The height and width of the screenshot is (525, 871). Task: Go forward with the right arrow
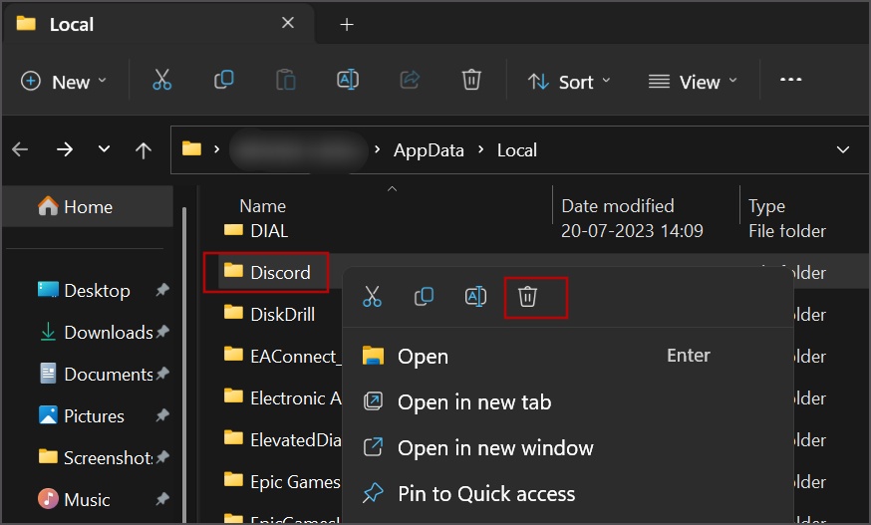[x=65, y=149]
